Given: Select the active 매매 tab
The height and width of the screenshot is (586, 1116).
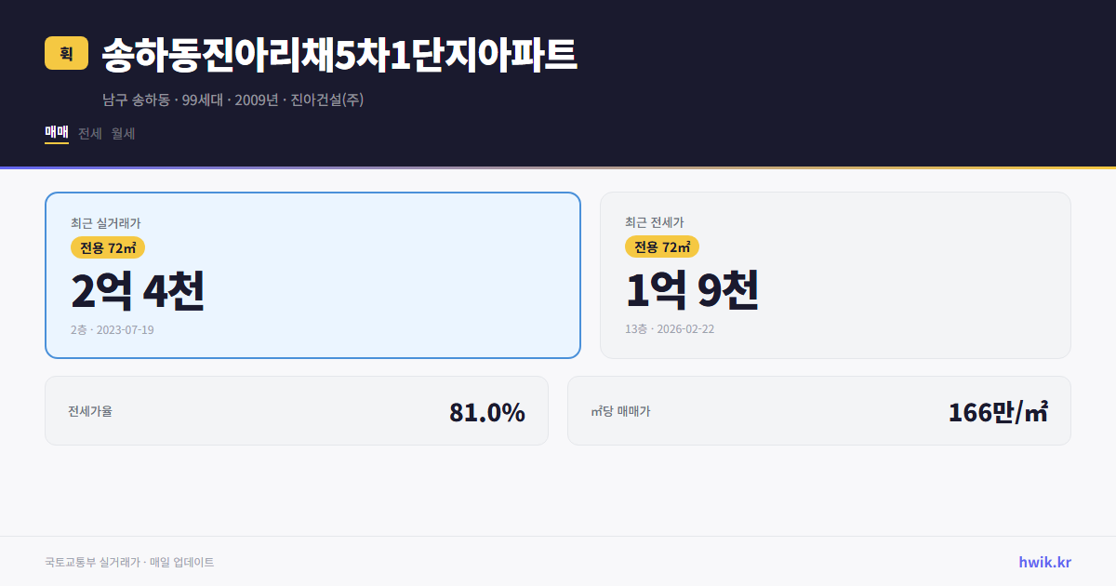Looking at the screenshot, I should click(x=55, y=133).
